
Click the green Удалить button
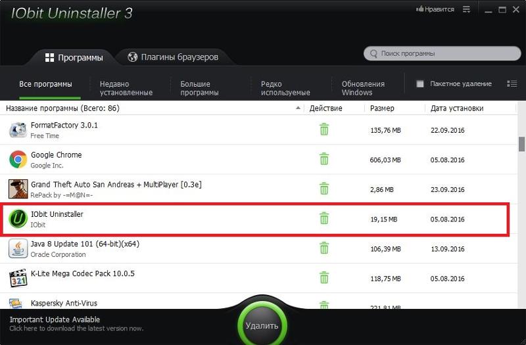262,325
